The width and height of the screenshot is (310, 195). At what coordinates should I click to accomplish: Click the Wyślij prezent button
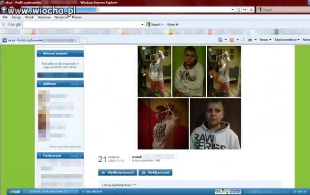click(155, 173)
